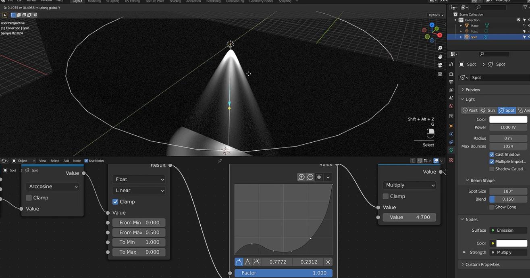530x278 pixels.
Task: Open node editor View menu
Action: point(42,161)
